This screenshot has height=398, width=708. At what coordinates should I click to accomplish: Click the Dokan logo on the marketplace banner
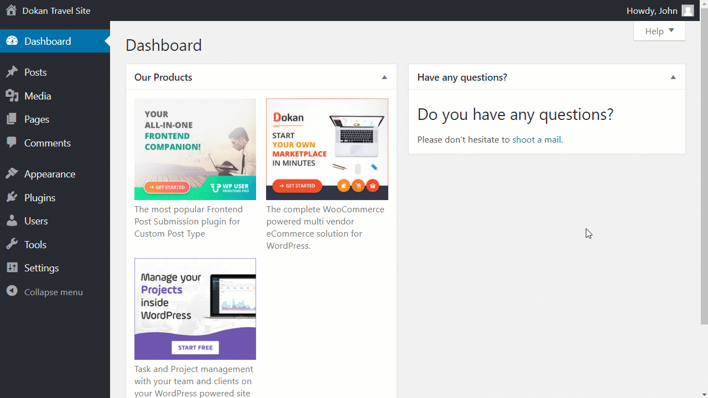(x=288, y=117)
